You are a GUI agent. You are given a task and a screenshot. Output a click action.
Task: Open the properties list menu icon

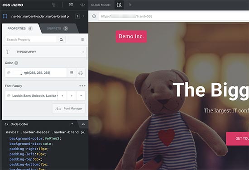point(82,39)
